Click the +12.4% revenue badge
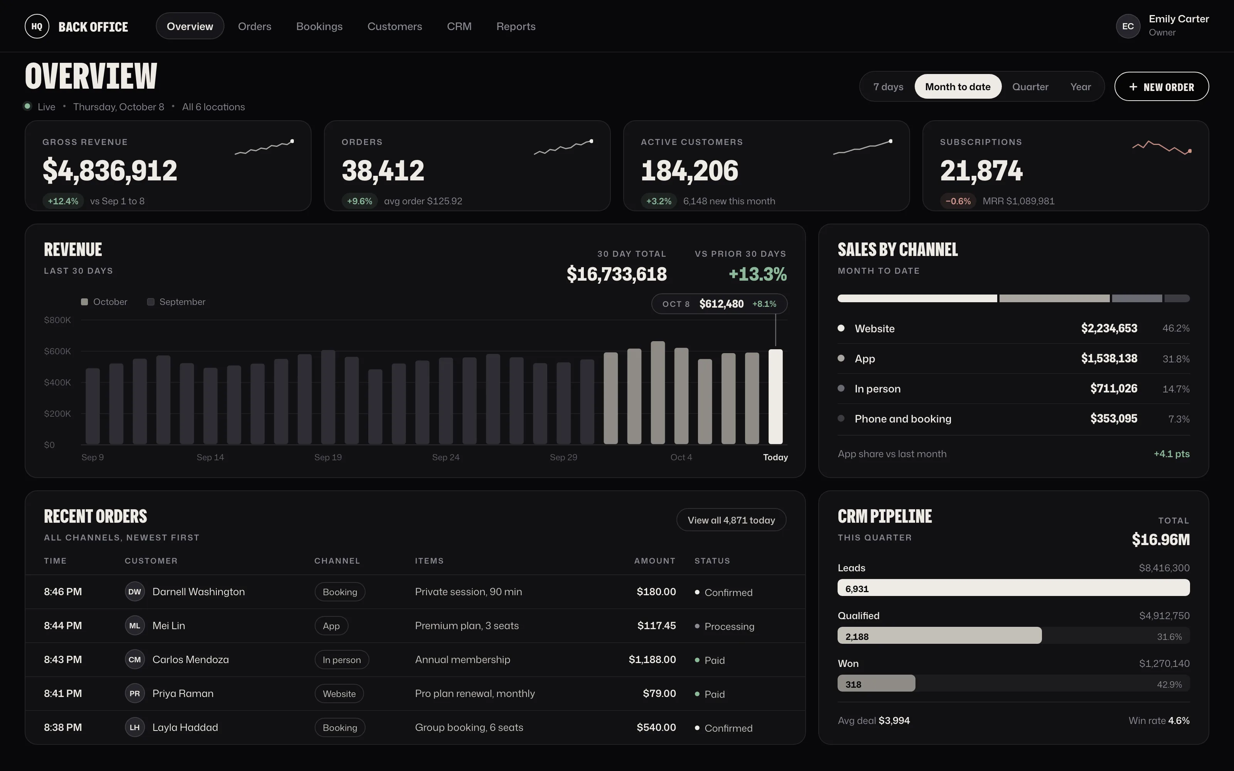1234x771 pixels. [63, 201]
